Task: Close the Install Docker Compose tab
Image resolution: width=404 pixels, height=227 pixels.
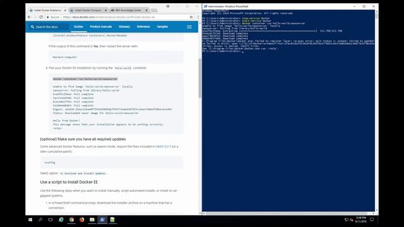Action: click(x=105, y=10)
